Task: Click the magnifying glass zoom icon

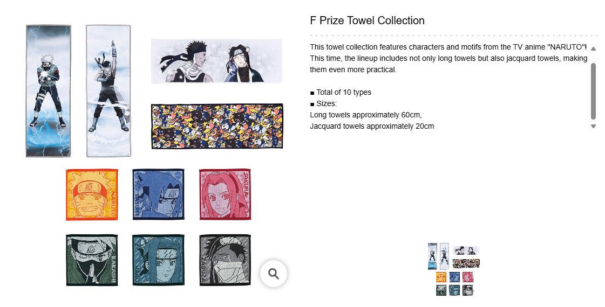Action: pyautogui.click(x=273, y=274)
